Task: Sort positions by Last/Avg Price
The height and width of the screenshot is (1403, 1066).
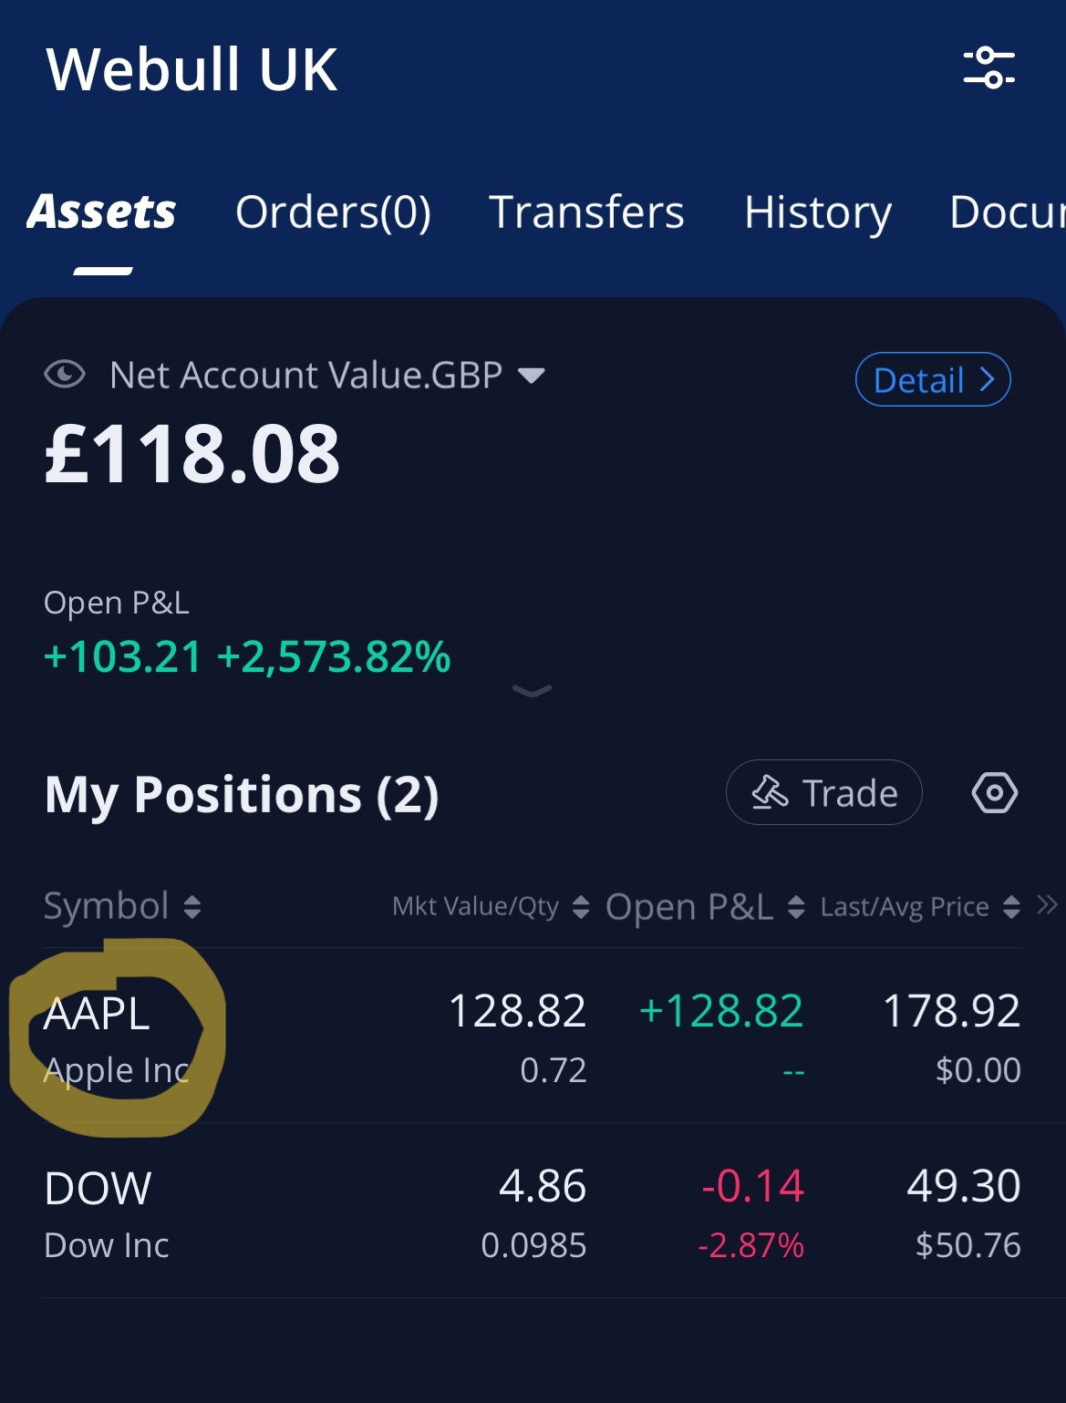Action: [x=920, y=906]
